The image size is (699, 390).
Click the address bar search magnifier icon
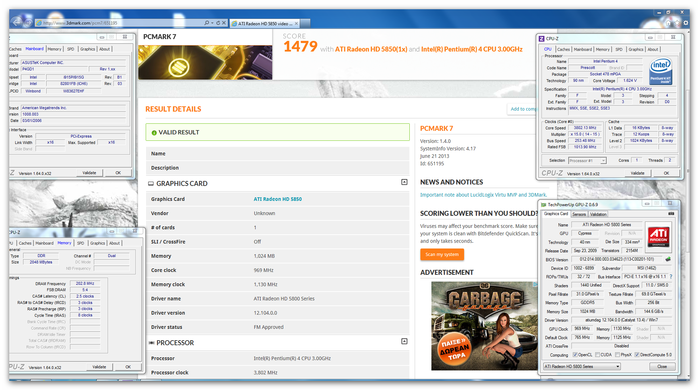[206, 23]
